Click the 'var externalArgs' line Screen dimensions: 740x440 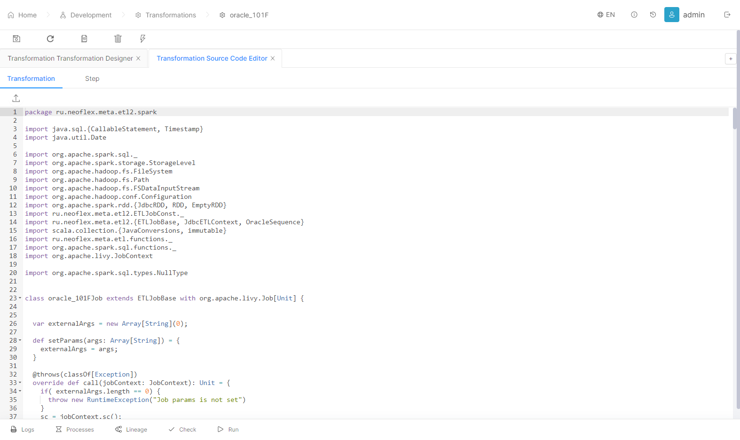(x=110, y=323)
